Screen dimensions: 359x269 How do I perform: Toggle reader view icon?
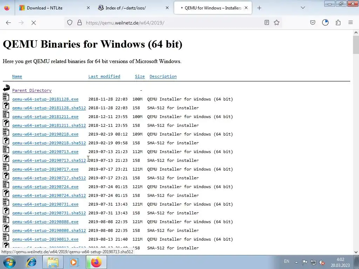click(x=267, y=22)
